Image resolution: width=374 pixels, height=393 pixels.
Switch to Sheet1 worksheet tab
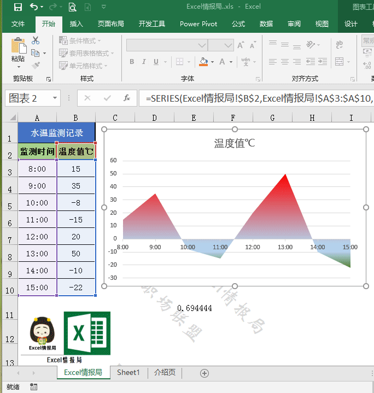click(x=128, y=372)
